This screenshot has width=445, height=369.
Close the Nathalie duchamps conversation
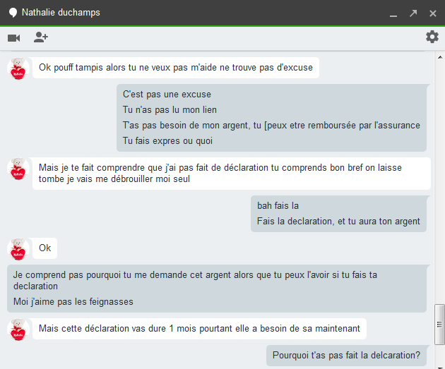point(432,13)
